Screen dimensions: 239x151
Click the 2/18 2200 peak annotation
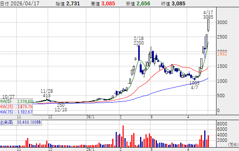click(139, 41)
